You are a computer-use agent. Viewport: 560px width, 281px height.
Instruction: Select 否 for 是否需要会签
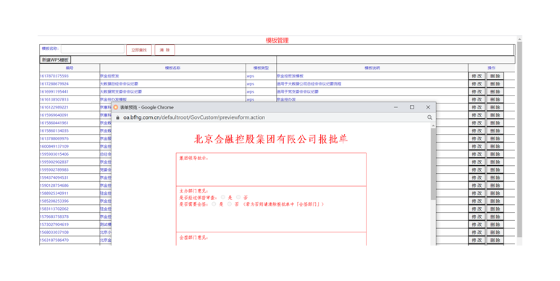(x=229, y=204)
